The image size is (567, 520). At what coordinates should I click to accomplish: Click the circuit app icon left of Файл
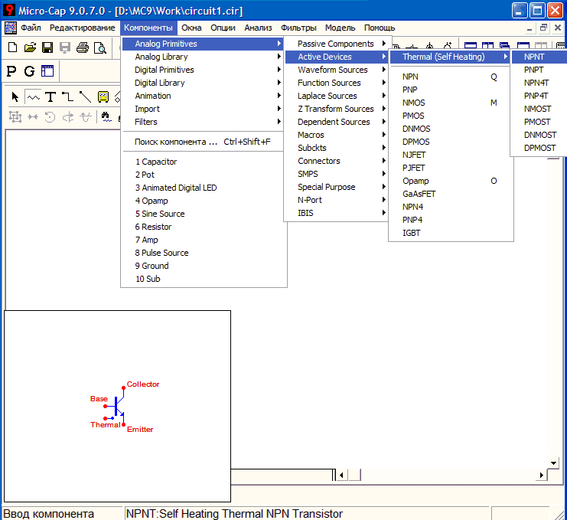(11, 28)
